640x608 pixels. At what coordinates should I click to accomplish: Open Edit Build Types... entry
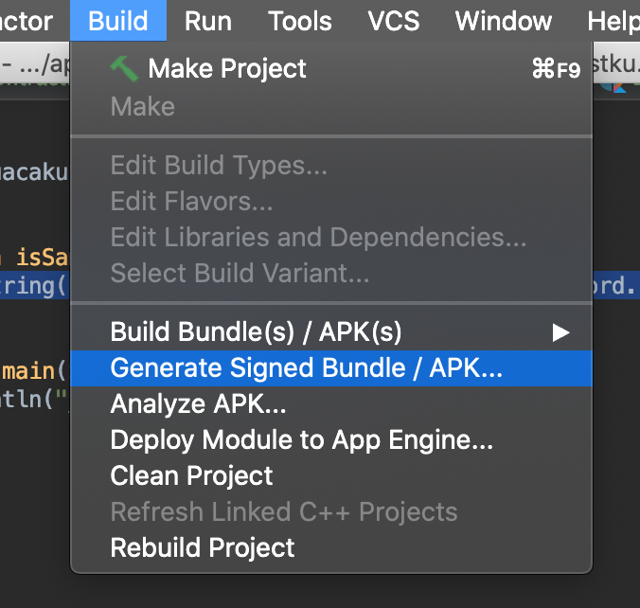click(219, 166)
